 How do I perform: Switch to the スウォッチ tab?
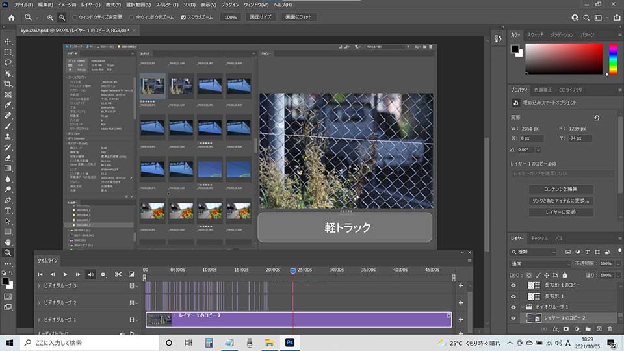pos(535,35)
